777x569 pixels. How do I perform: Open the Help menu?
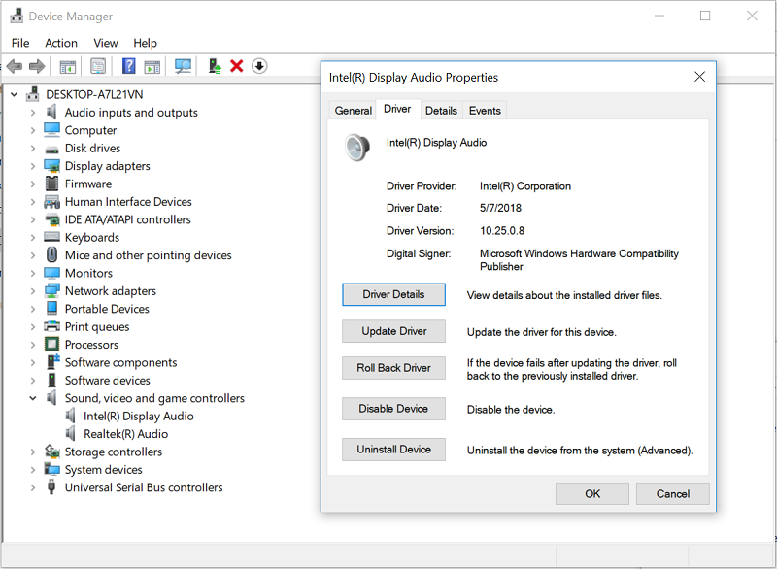click(145, 43)
